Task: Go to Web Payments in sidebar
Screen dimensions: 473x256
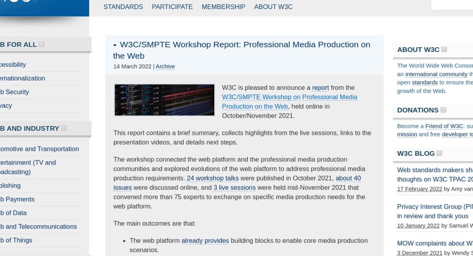Action: tap(17, 199)
